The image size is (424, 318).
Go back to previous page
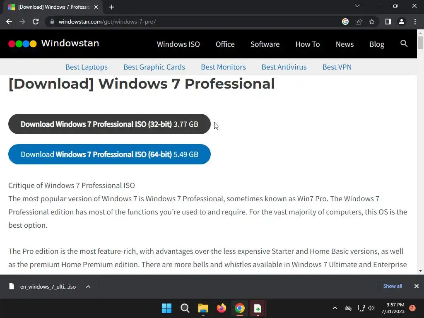[x=9, y=22]
